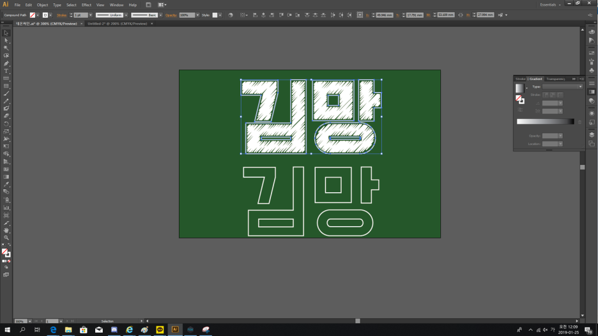
Task: Select the Hand tool
Action: [x=6, y=230]
